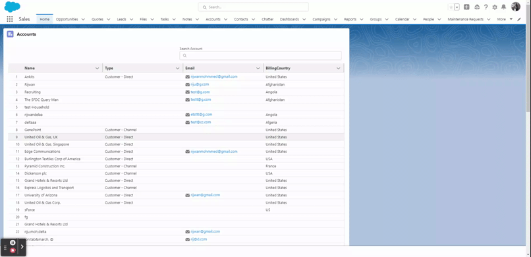Expand the Accounts tab dropdown chevron

point(225,19)
